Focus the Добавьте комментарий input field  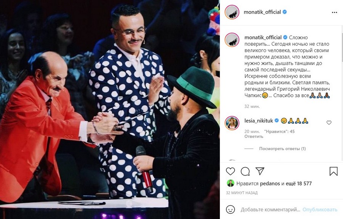click(270, 209)
